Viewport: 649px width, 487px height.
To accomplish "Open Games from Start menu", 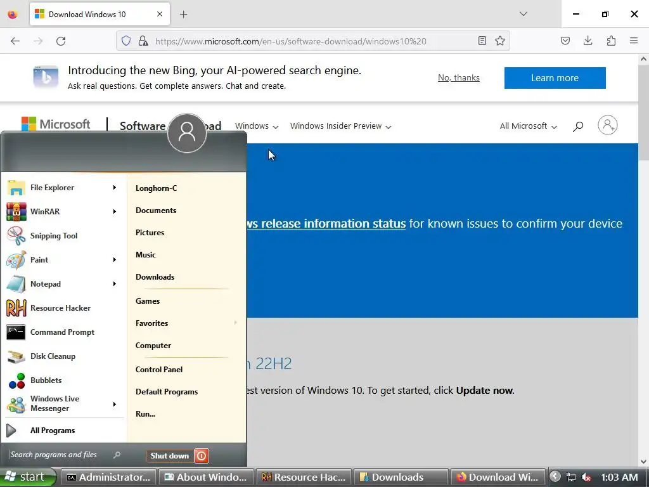I will [x=147, y=301].
